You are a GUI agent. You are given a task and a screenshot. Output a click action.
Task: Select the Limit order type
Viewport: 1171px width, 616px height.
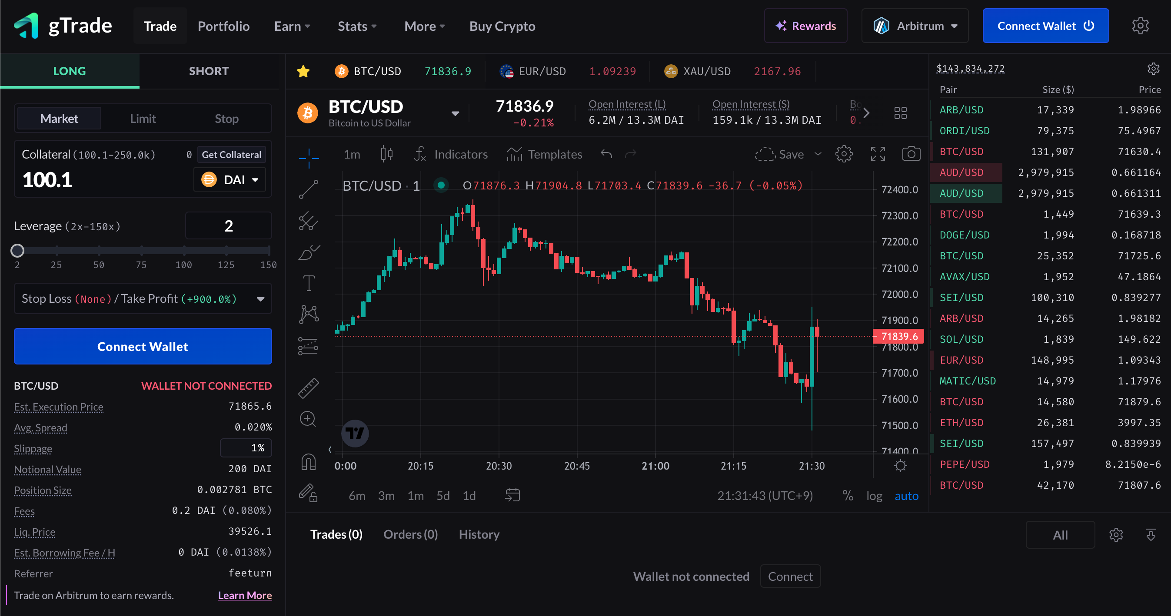pos(143,119)
